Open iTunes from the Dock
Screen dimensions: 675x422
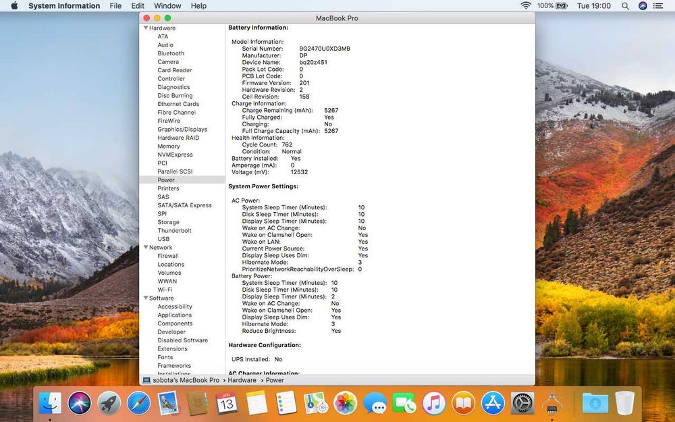click(433, 404)
